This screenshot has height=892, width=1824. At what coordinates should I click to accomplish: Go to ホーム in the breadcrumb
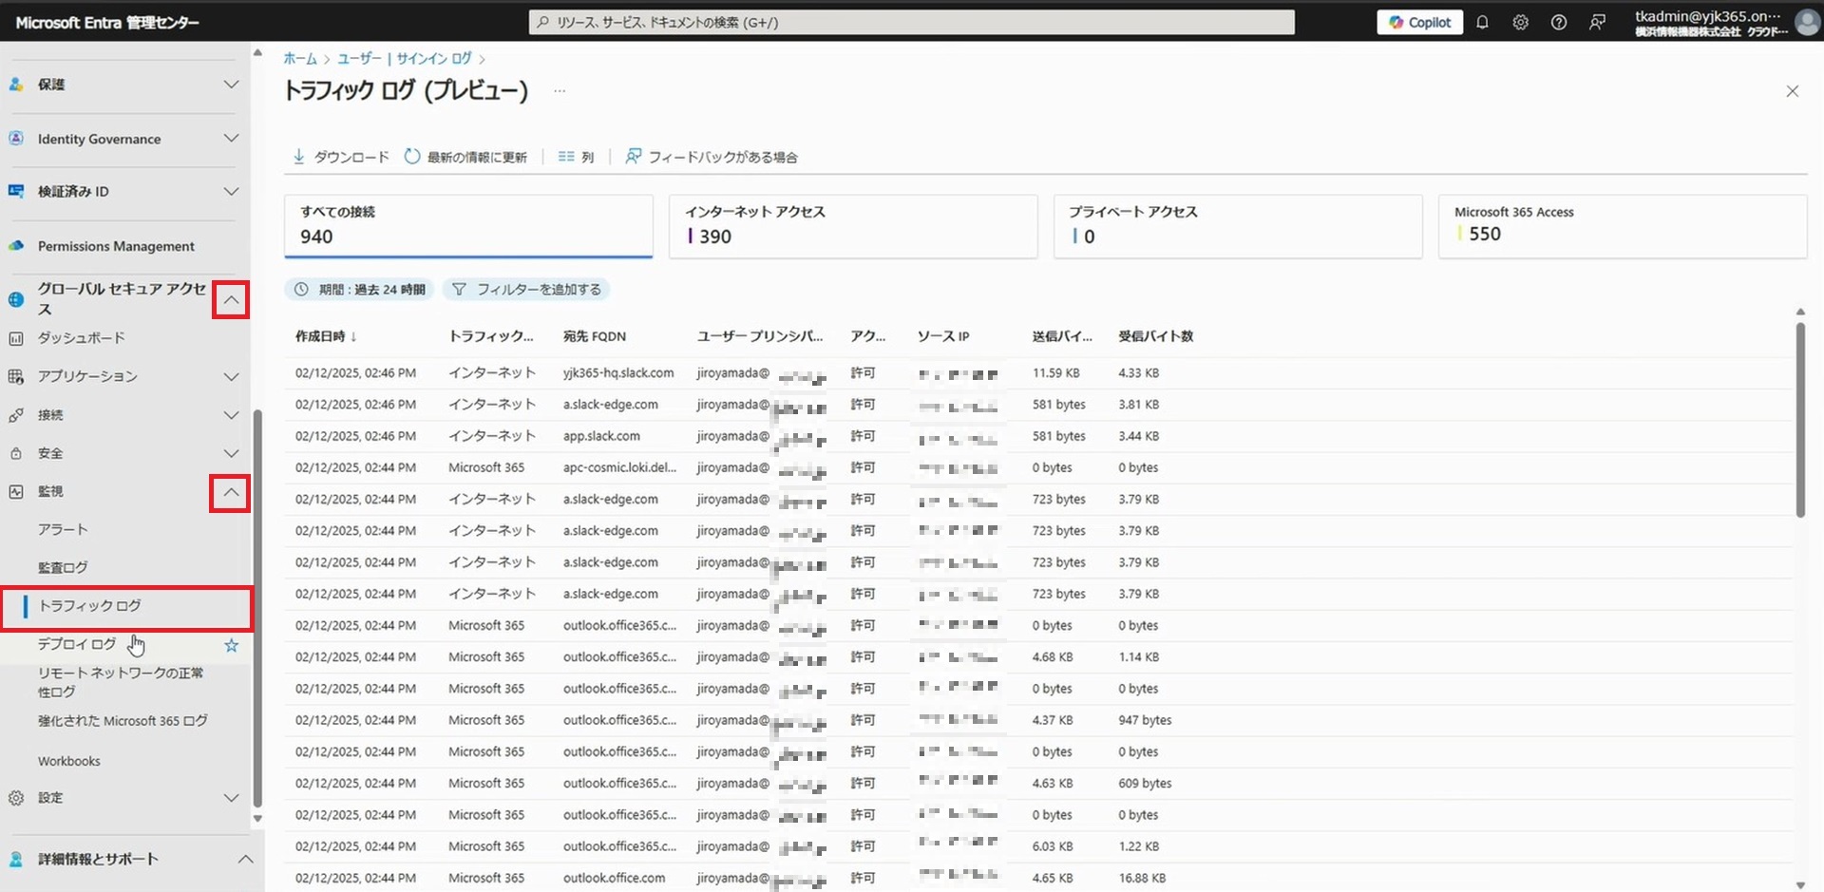pyautogui.click(x=300, y=59)
